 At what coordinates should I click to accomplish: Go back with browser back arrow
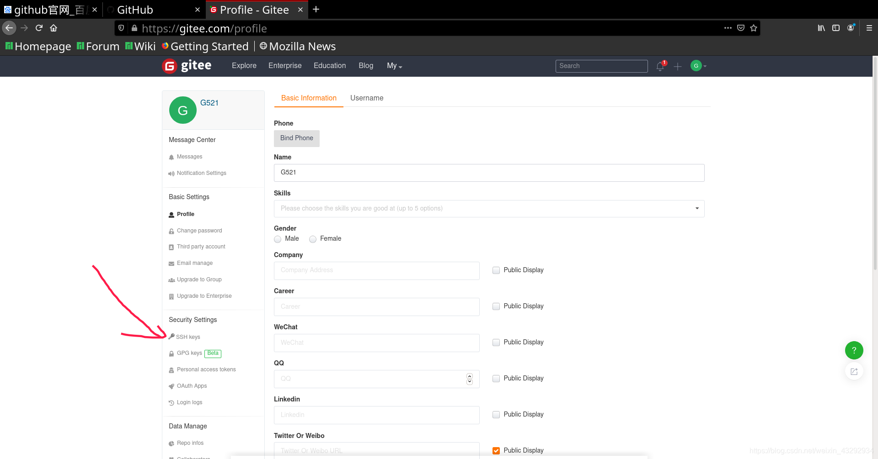[9, 28]
